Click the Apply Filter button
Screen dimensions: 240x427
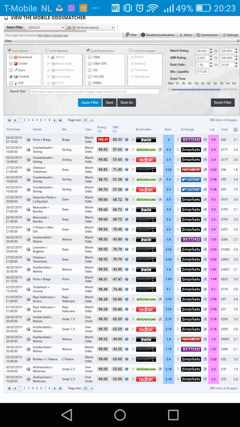[90, 102]
